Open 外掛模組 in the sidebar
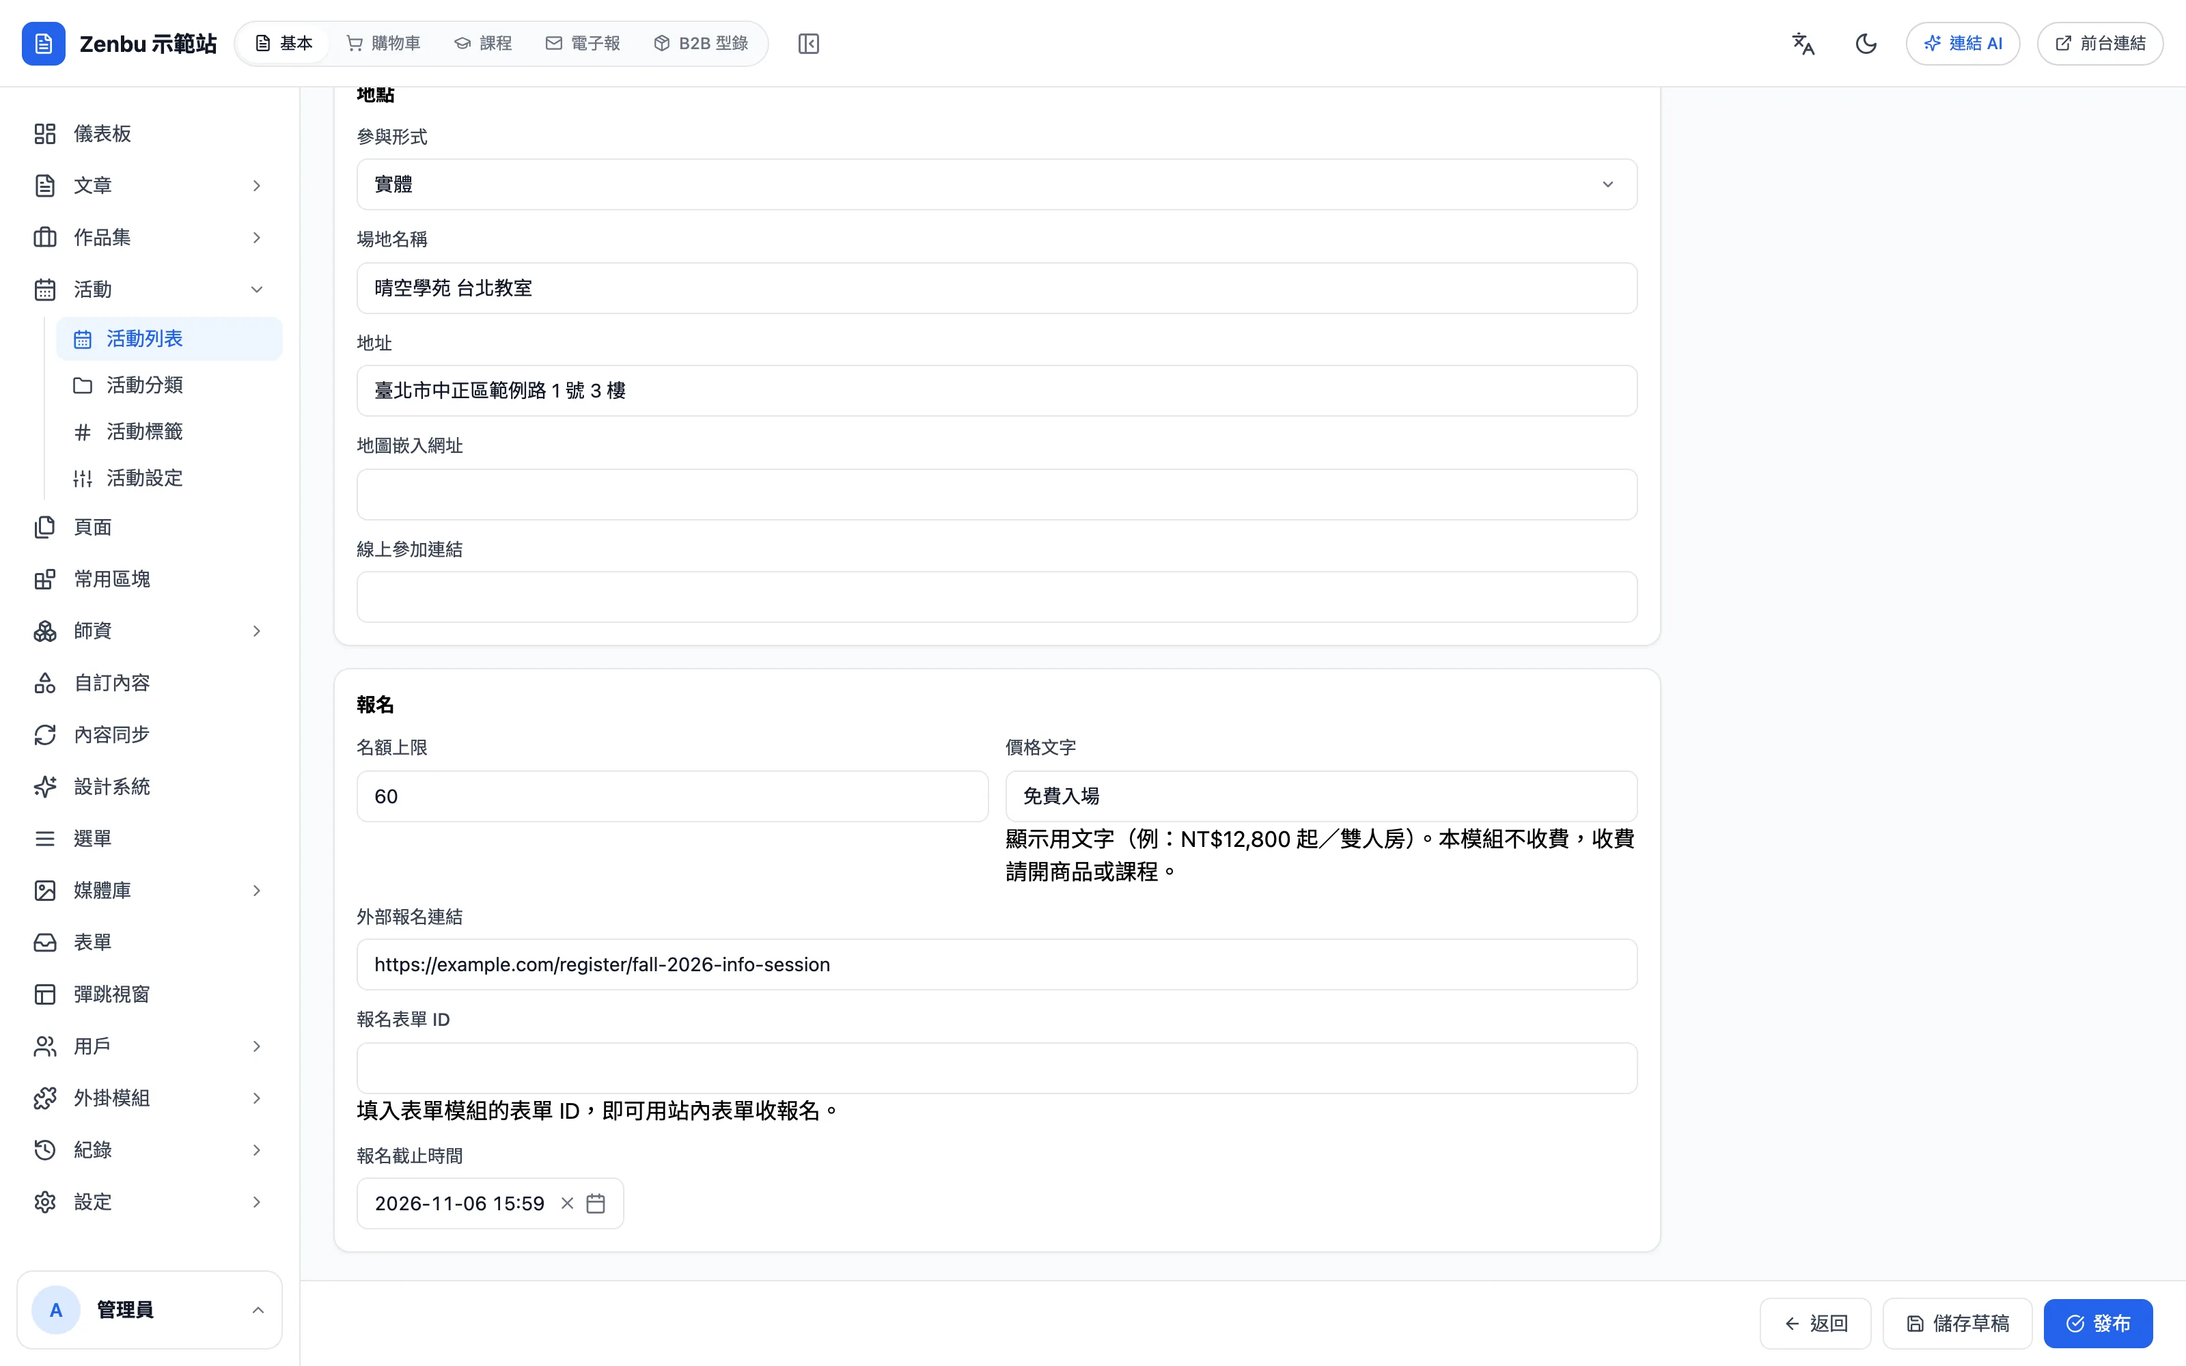The width and height of the screenshot is (2186, 1366). pyautogui.click(x=149, y=1098)
